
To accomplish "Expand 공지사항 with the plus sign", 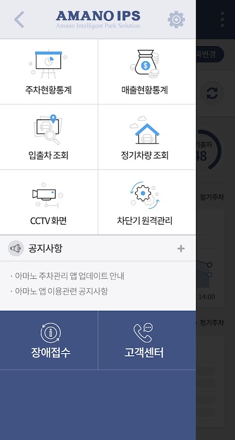I will pos(181,249).
